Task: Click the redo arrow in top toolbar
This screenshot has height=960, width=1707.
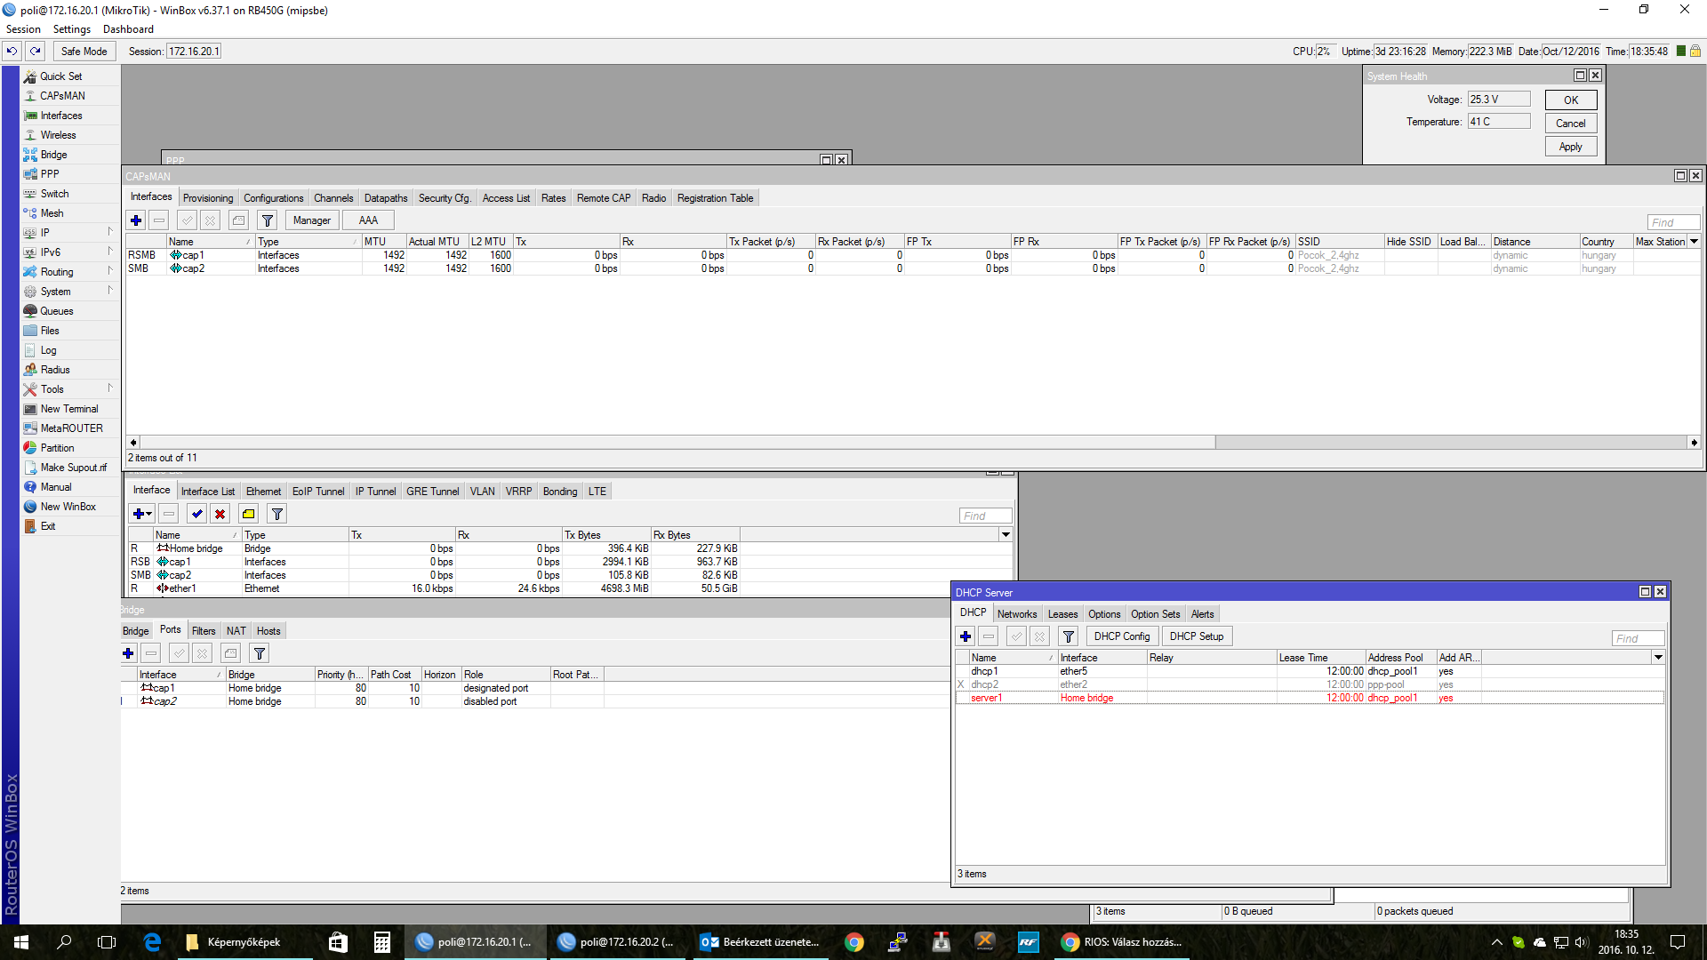Action: pyautogui.click(x=36, y=52)
